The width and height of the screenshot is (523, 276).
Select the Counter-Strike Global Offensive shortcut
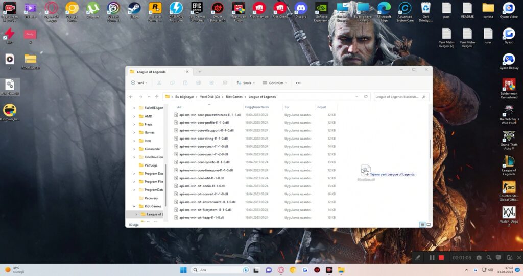[x=509, y=191]
